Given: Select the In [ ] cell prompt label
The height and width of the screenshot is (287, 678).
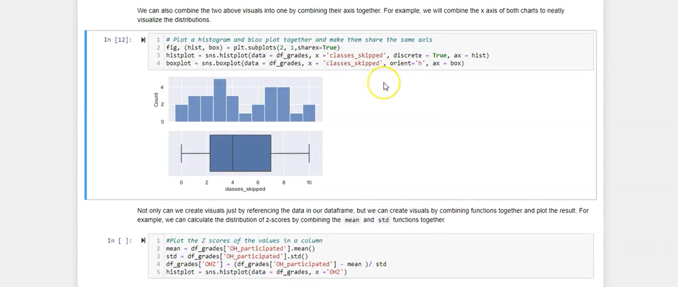Looking at the screenshot, I should click(x=119, y=241).
